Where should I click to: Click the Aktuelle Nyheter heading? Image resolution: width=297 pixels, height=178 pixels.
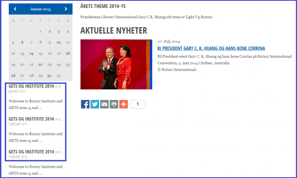tap(114, 30)
